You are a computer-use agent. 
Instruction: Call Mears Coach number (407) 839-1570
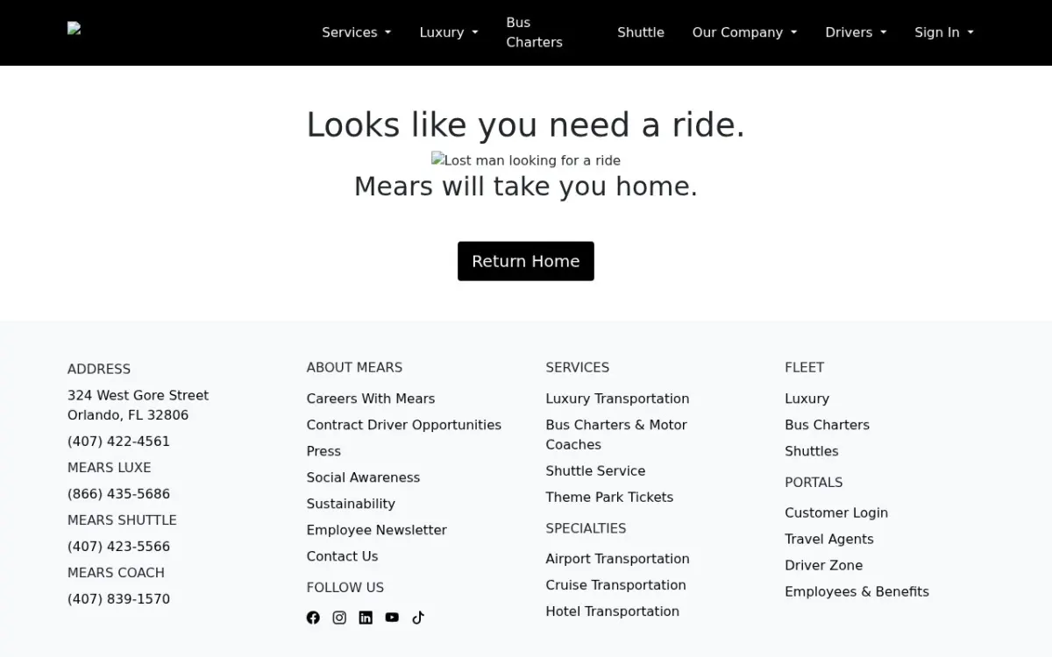click(118, 599)
